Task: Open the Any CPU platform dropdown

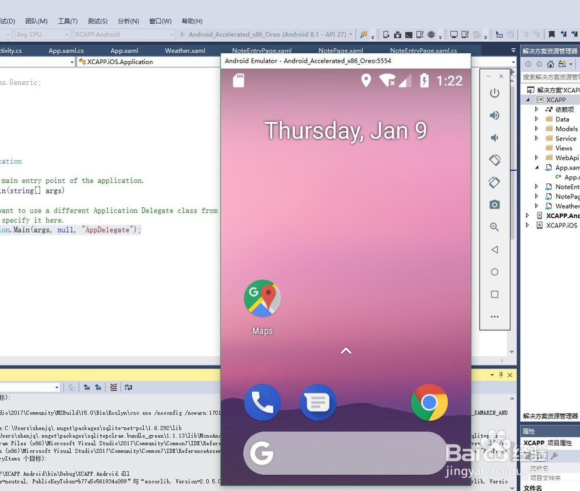Action: coord(42,34)
